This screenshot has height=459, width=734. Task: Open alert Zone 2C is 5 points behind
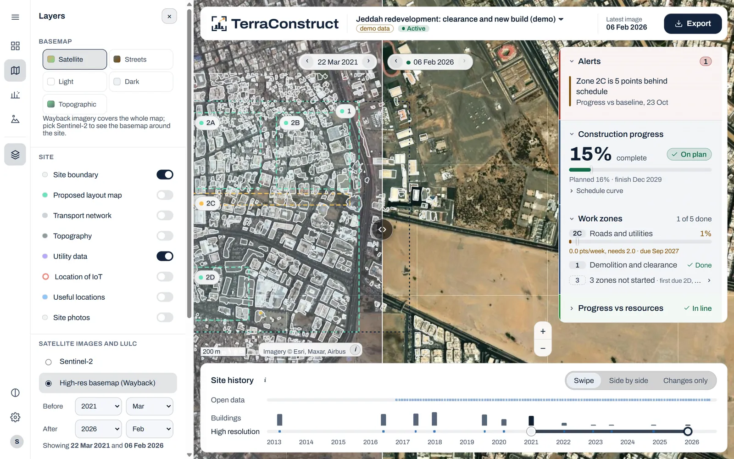(x=641, y=91)
